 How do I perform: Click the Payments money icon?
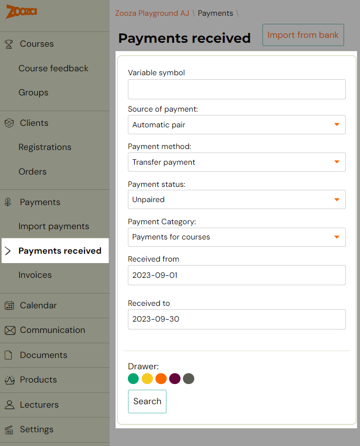[8, 202]
